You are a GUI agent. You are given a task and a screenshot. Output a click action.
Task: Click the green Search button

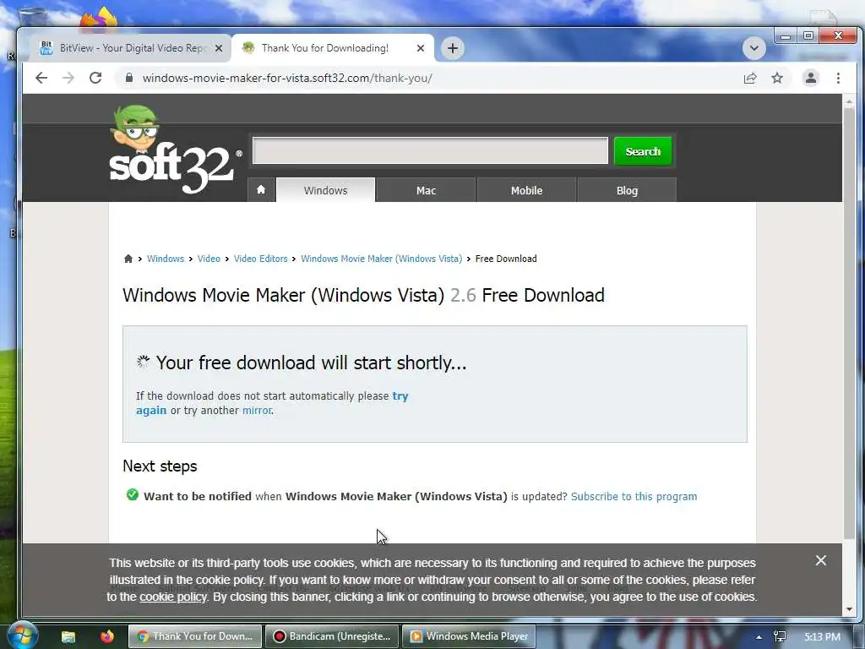643,151
